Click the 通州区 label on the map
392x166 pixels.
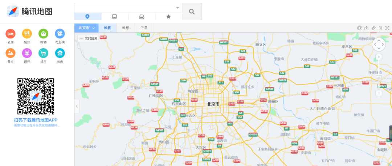coord(273,102)
